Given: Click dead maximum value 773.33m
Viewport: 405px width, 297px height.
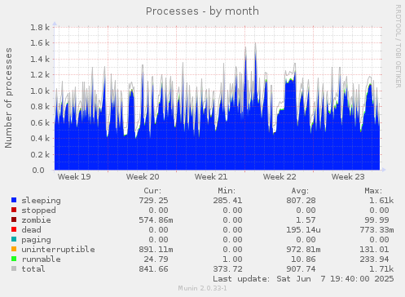Looking at the screenshot, I should click(x=376, y=230).
